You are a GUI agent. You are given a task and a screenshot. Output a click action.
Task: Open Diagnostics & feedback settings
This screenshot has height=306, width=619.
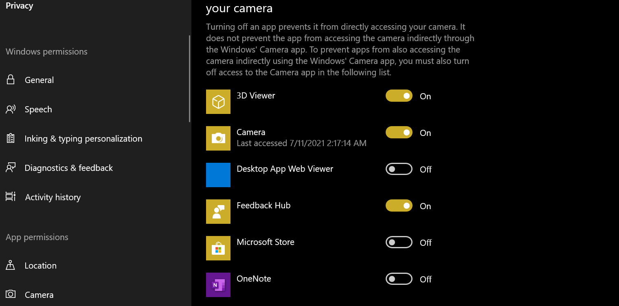pos(68,168)
